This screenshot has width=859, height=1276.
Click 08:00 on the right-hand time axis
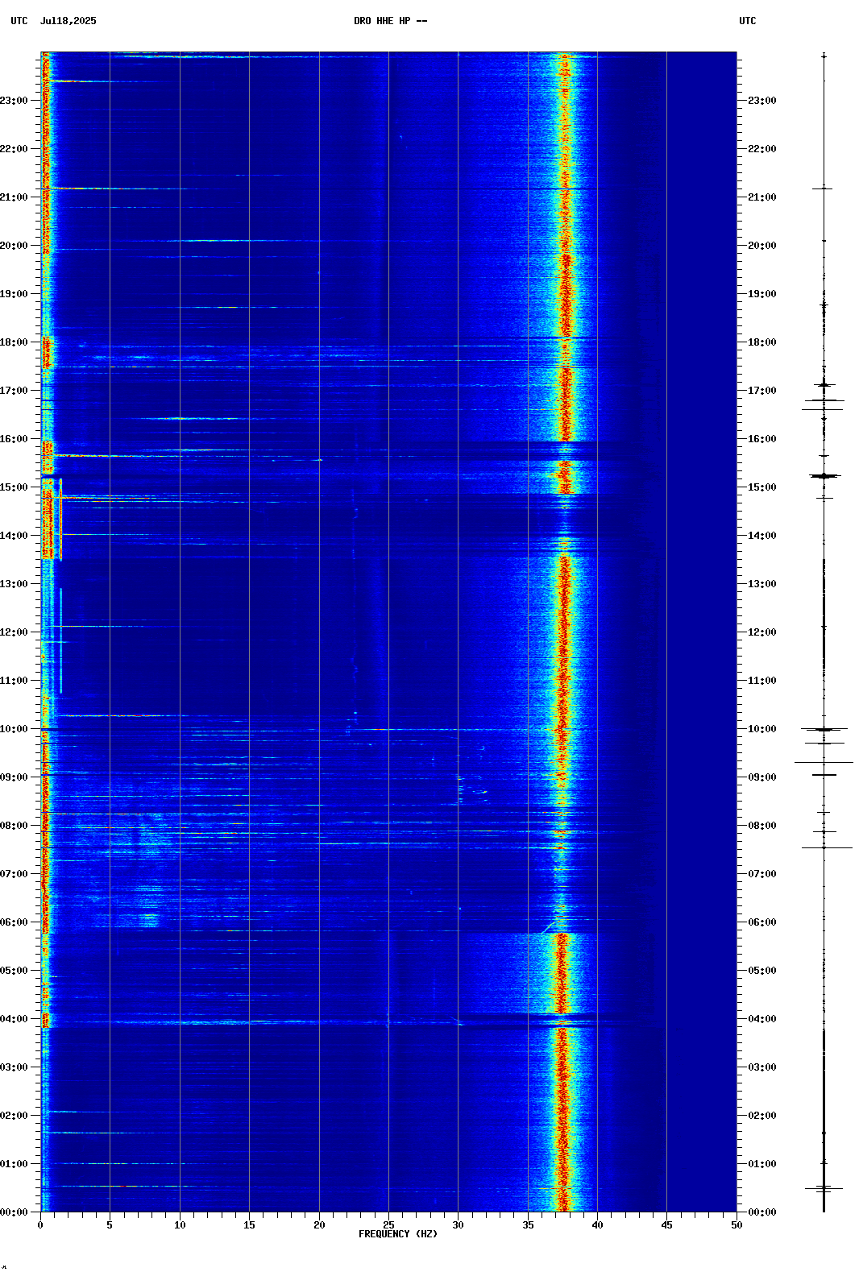pyautogui.click(x=762, y=826)
